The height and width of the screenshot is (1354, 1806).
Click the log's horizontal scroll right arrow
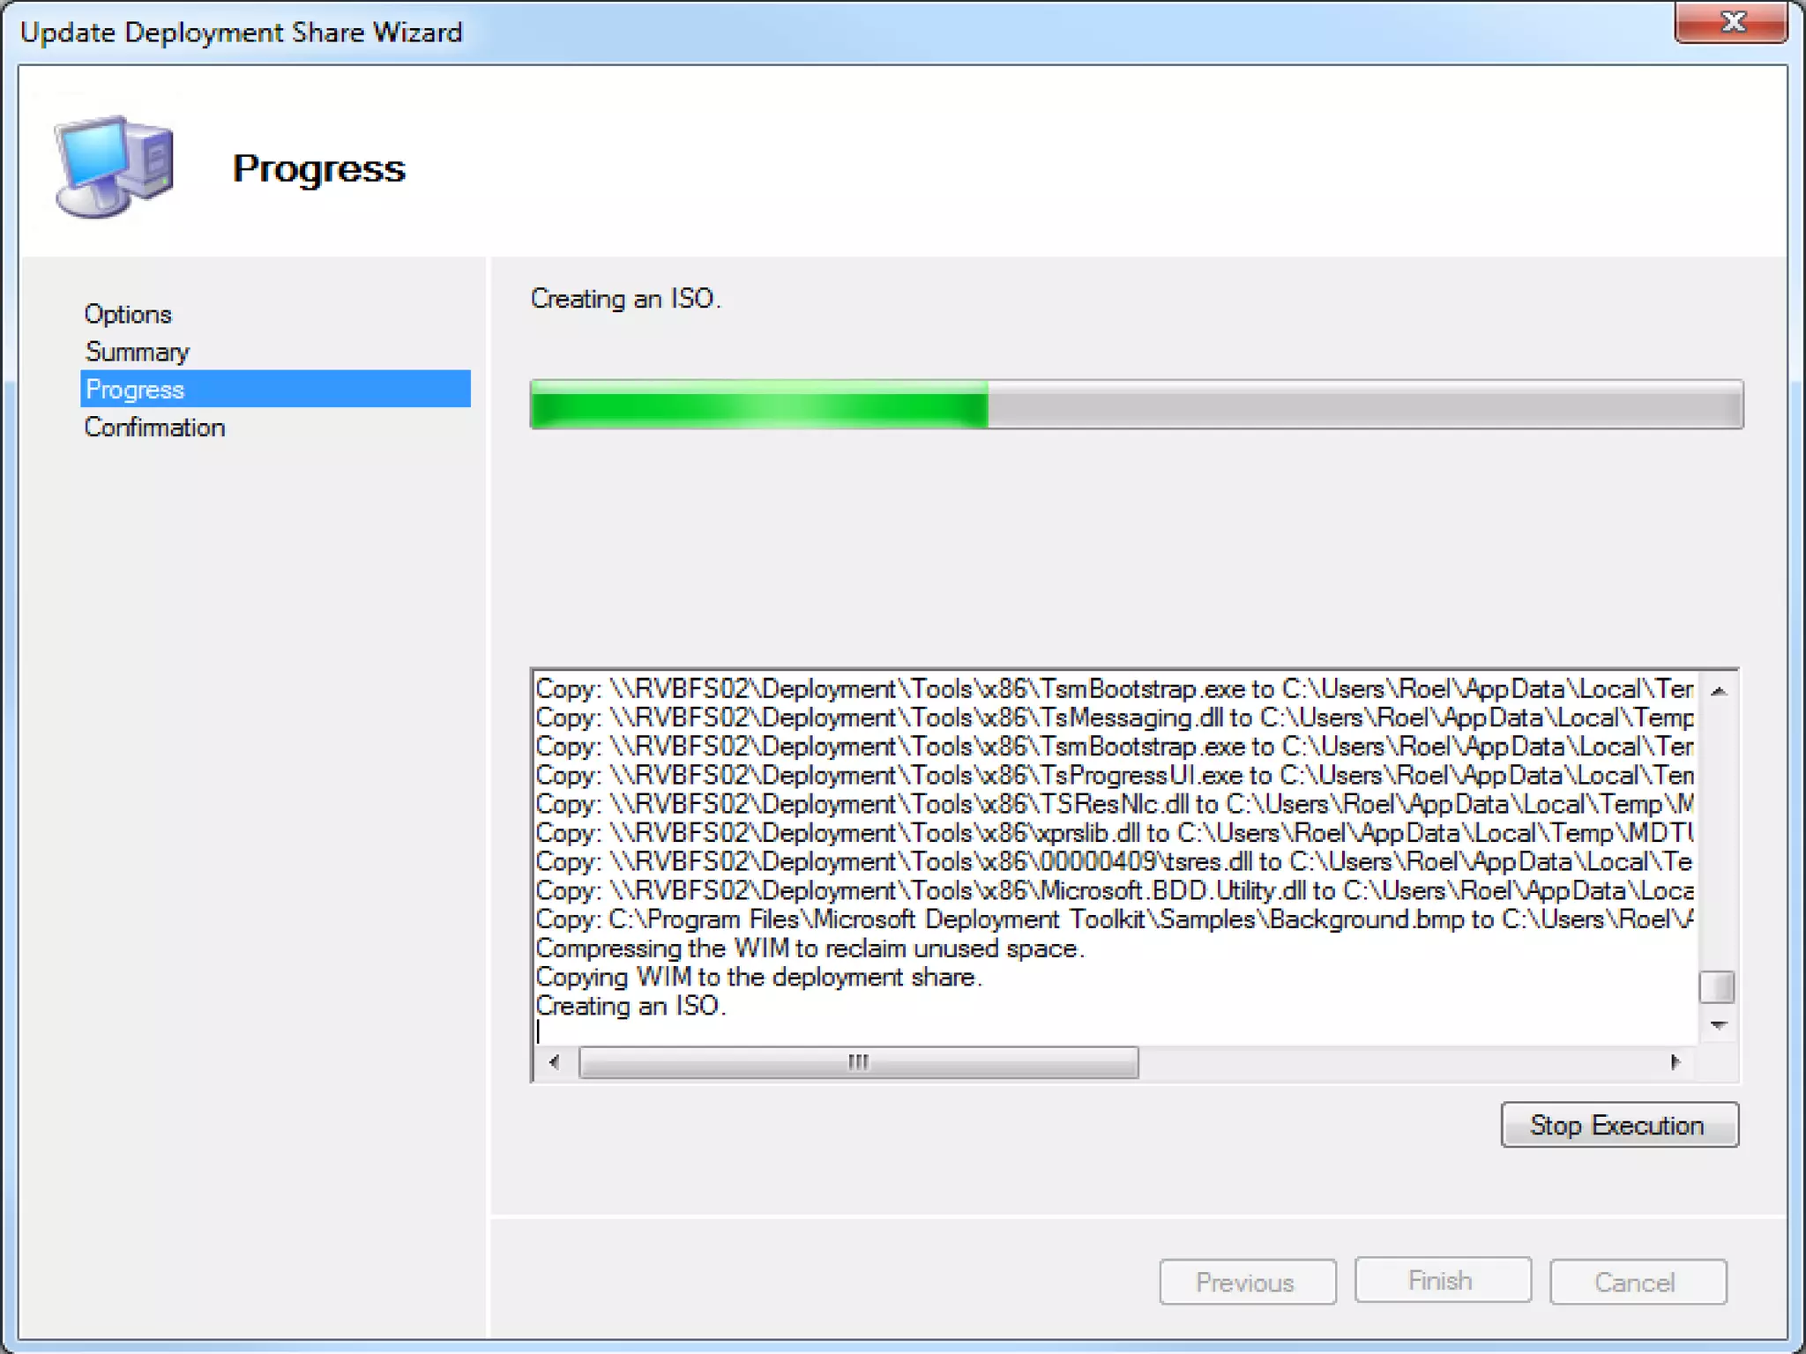pyautogui.click(x=1675, y=1062)
